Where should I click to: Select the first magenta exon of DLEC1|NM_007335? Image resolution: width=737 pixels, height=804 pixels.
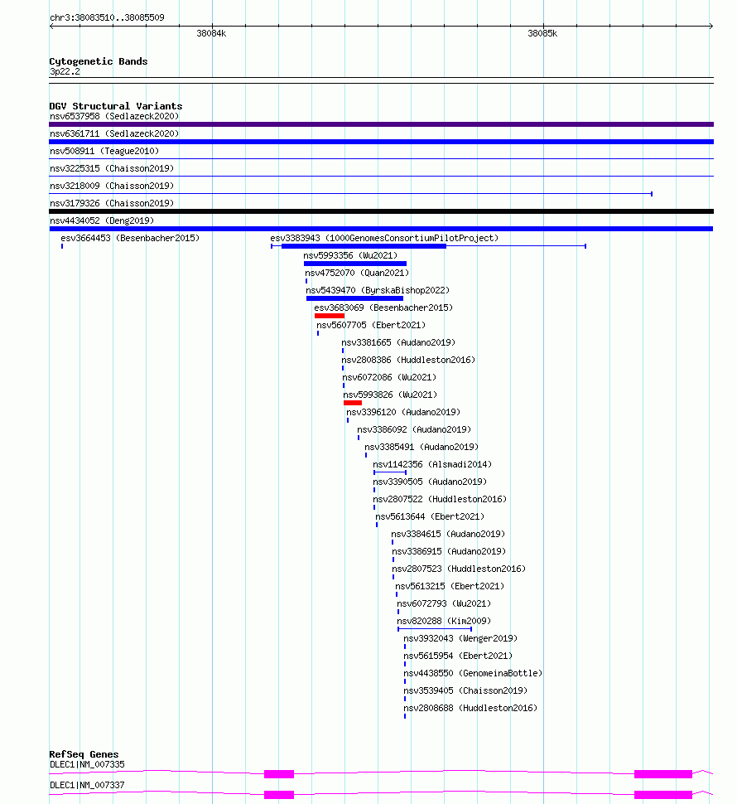(x=279, y=774)
